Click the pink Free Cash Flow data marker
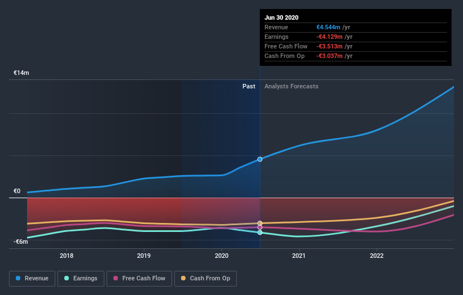Viewport: 463px width, 295px height. click(260, 227)
